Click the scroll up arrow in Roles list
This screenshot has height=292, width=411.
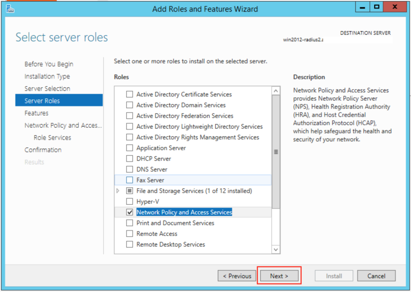(276, 91)
